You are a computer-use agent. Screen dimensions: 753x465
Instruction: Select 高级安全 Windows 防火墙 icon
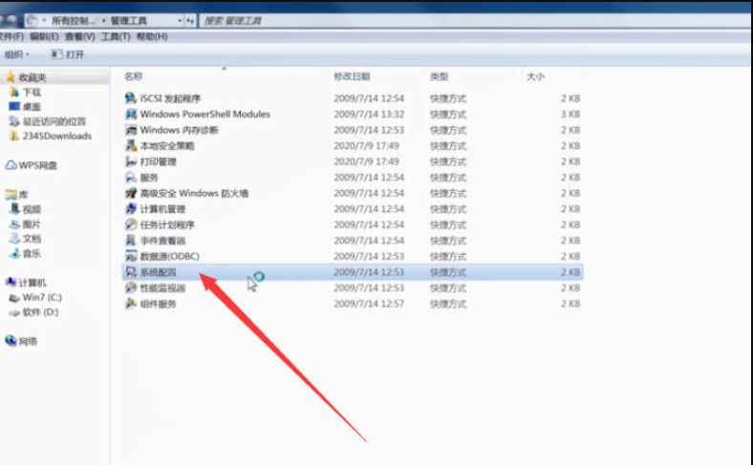[132, 193]
